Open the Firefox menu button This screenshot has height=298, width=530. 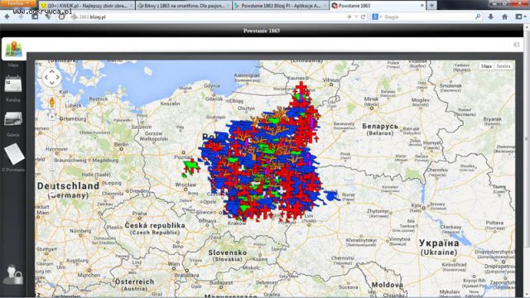[18, 3]
